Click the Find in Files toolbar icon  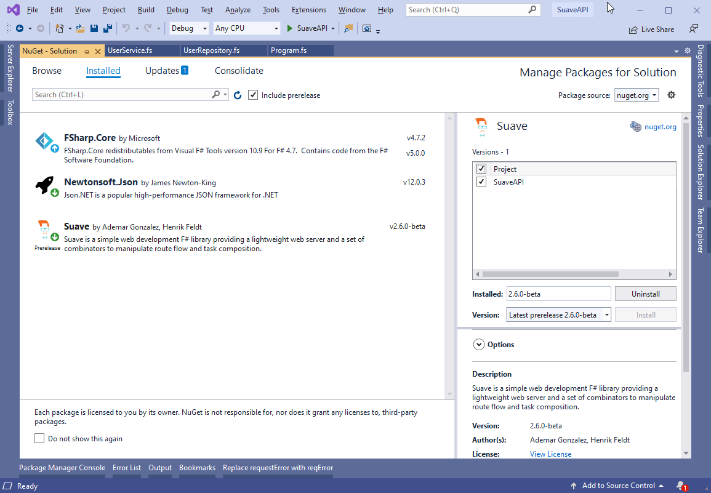click(x=348, y=28)
